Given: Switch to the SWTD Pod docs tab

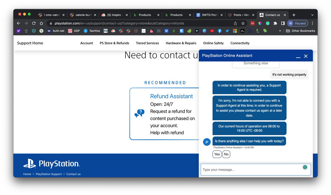Looking at the screenshot, I should point(210,15).
